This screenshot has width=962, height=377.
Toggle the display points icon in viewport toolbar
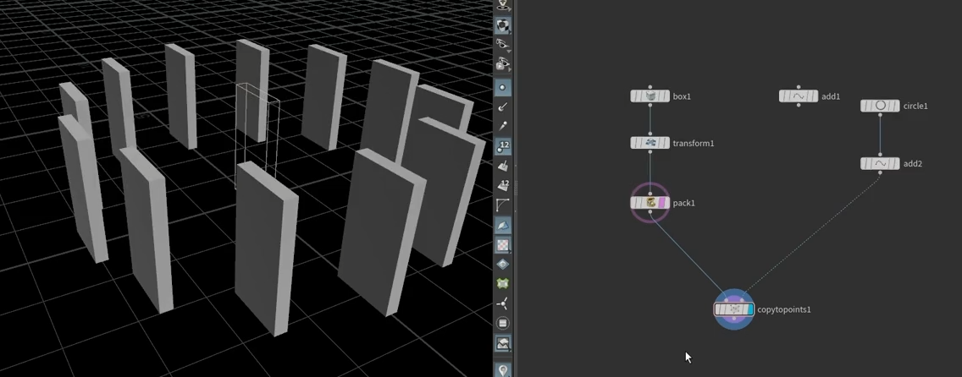click(x=502, y=88)
